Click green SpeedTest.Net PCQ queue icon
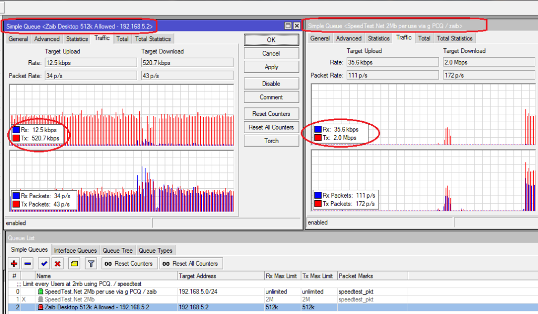This screenshot has height=314, width=538. coord(40,291)
